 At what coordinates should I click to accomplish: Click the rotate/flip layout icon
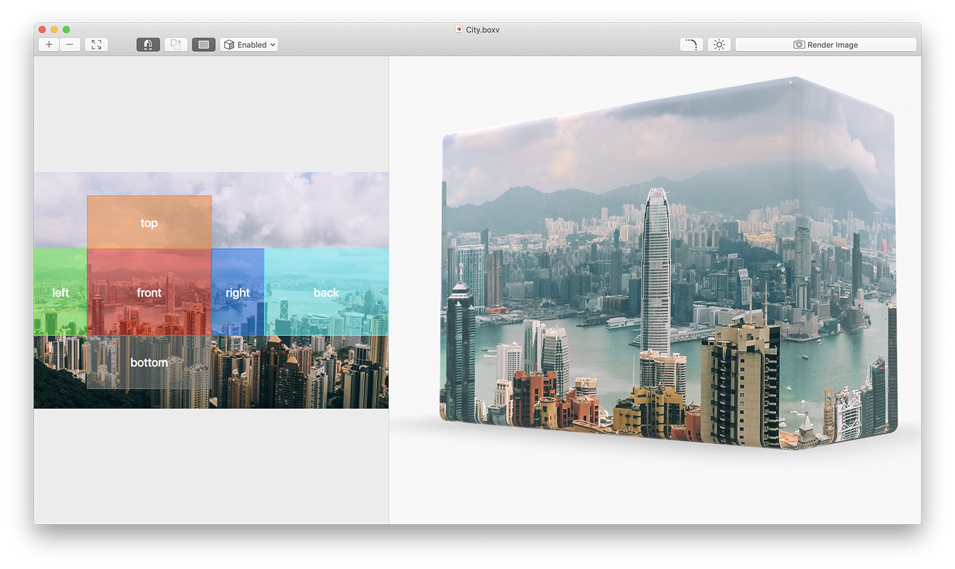[176, 45]
